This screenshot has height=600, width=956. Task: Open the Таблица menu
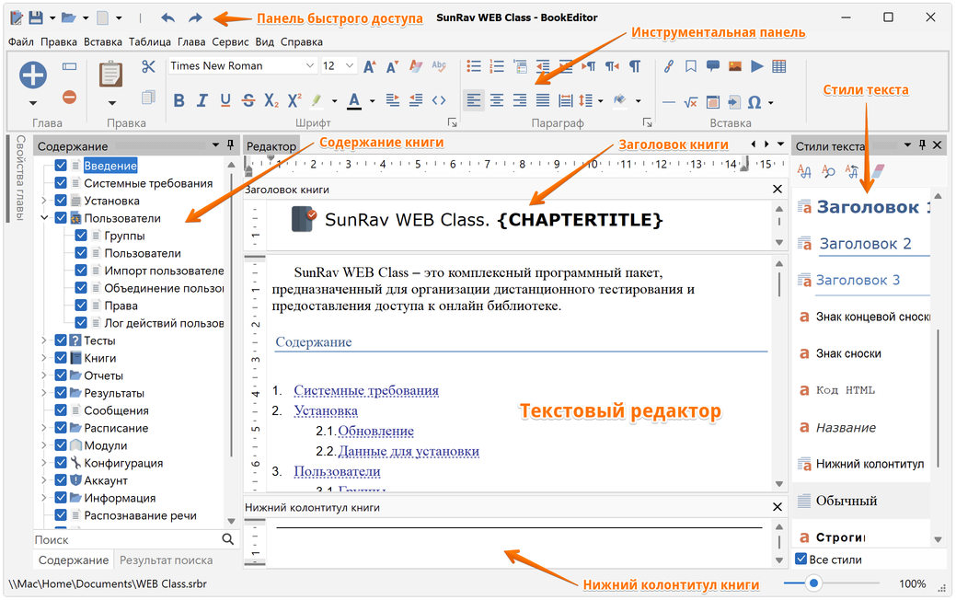(150, 42)
